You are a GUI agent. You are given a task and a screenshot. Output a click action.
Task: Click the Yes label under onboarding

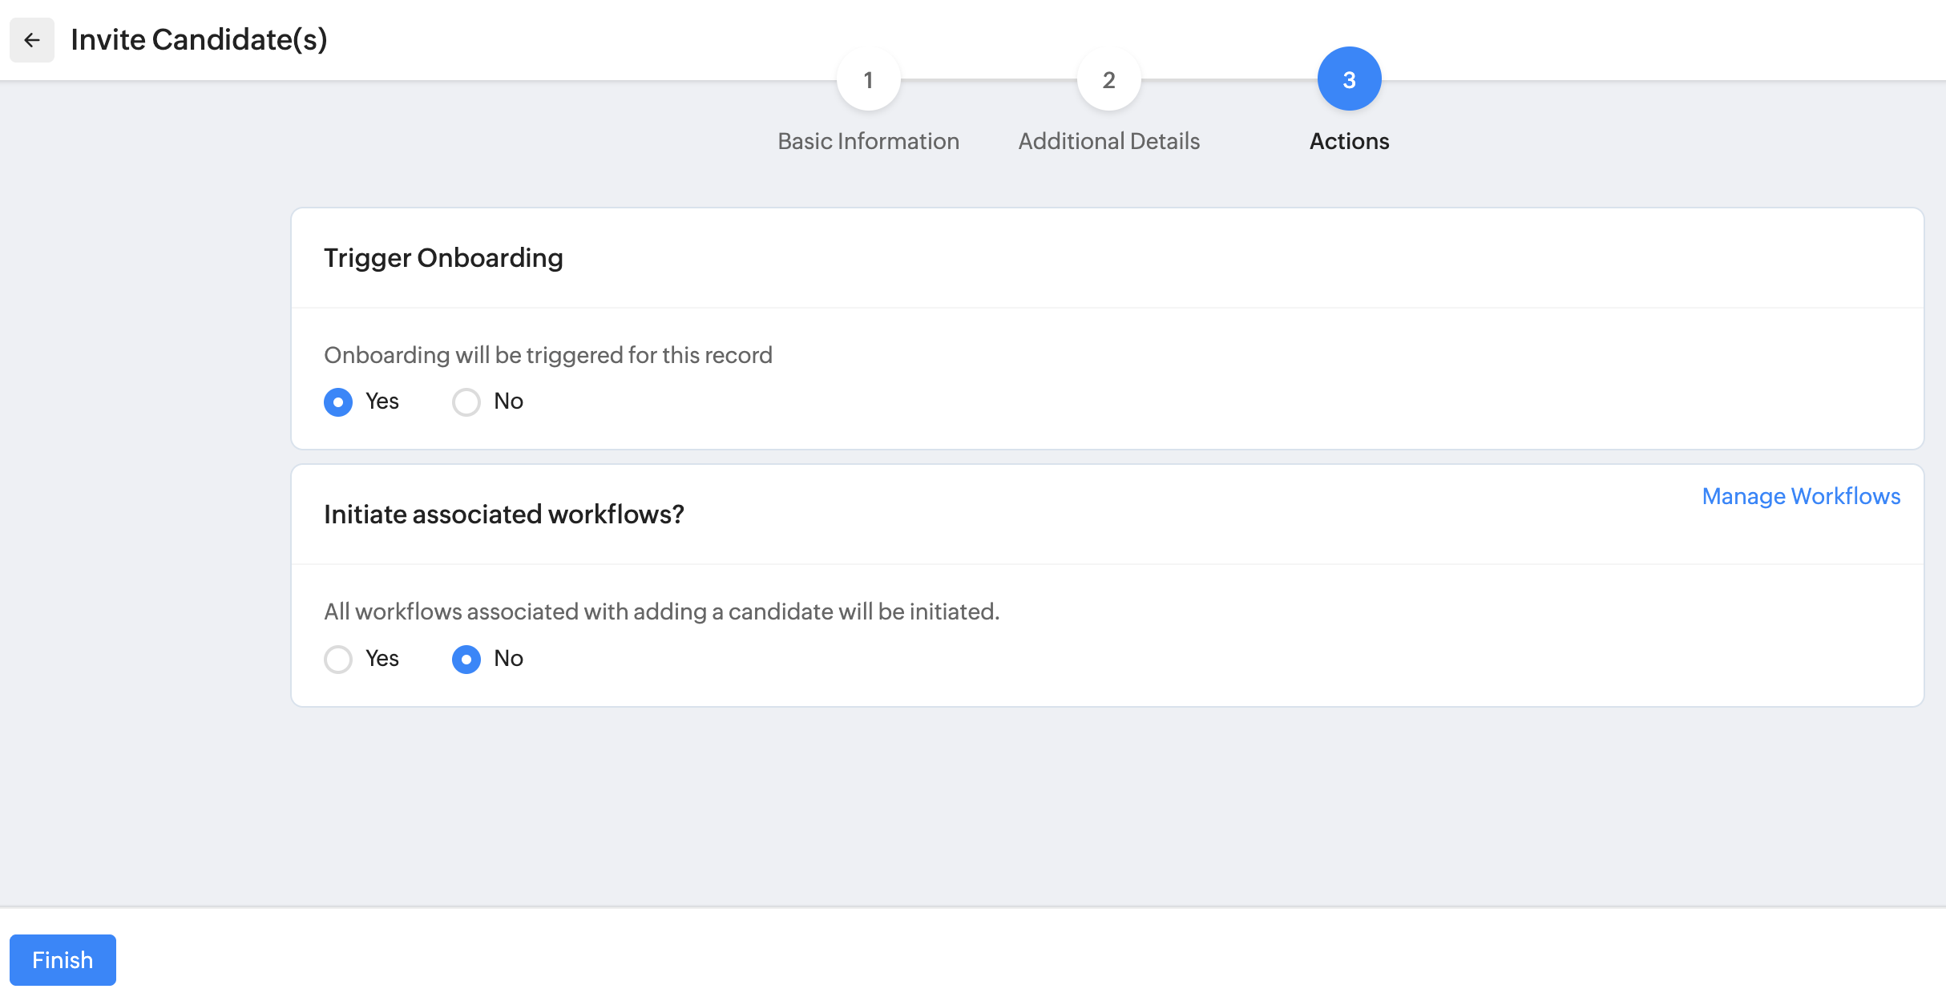382,401
